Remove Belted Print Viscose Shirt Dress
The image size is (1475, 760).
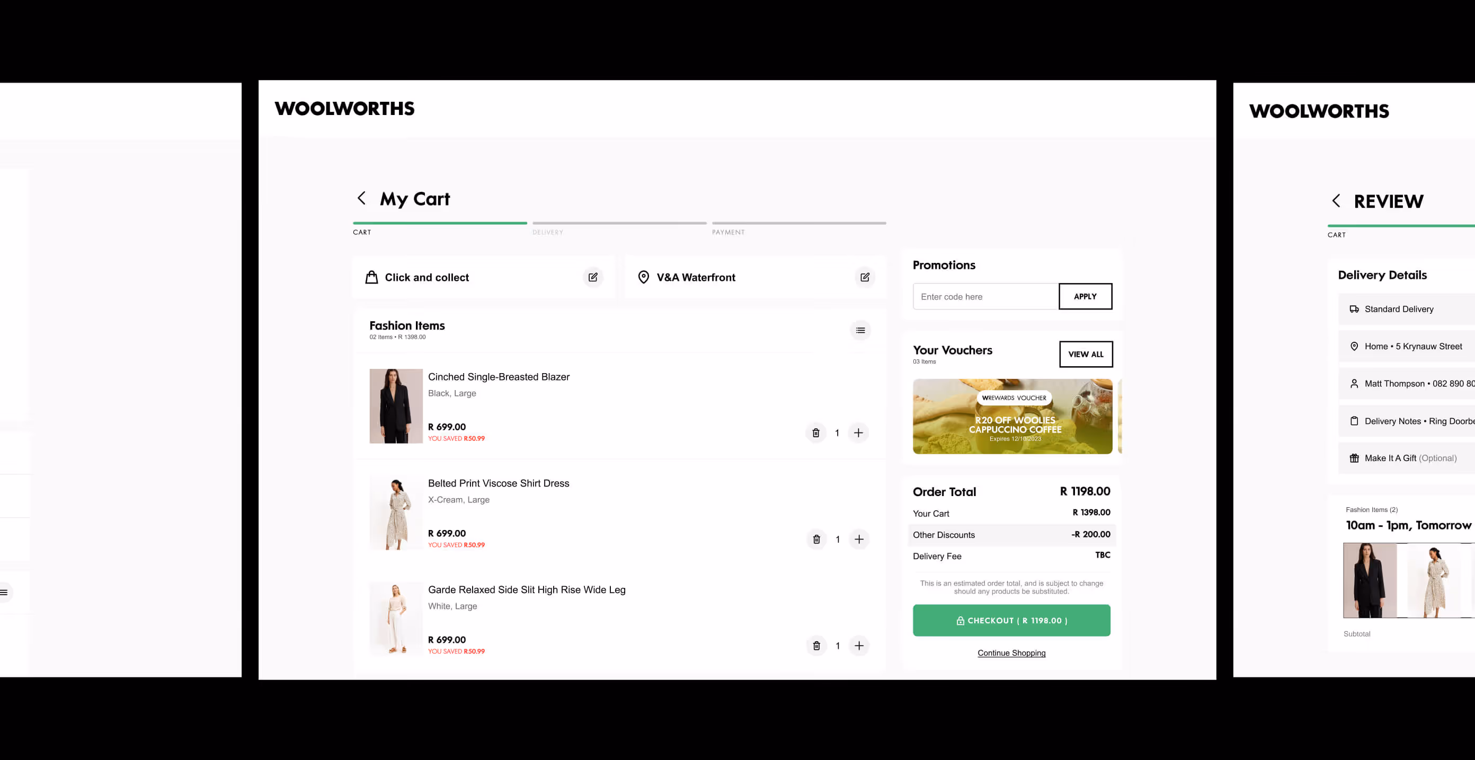(816, 540)
